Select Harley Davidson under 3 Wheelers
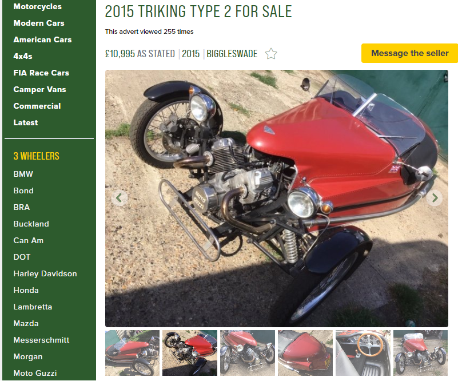The width and height of the screenshot is (462, 381). click(x=45, y=273)
